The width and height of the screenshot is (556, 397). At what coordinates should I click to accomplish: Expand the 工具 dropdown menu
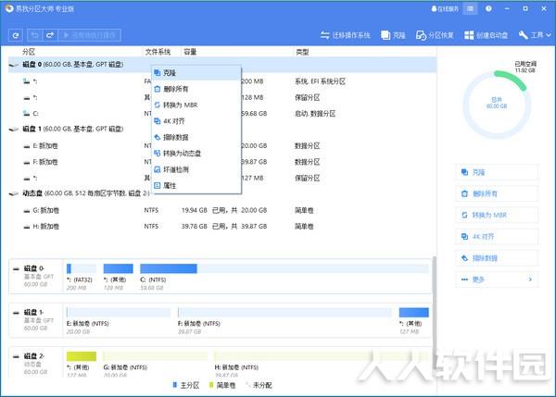click(x=535, y=35)
